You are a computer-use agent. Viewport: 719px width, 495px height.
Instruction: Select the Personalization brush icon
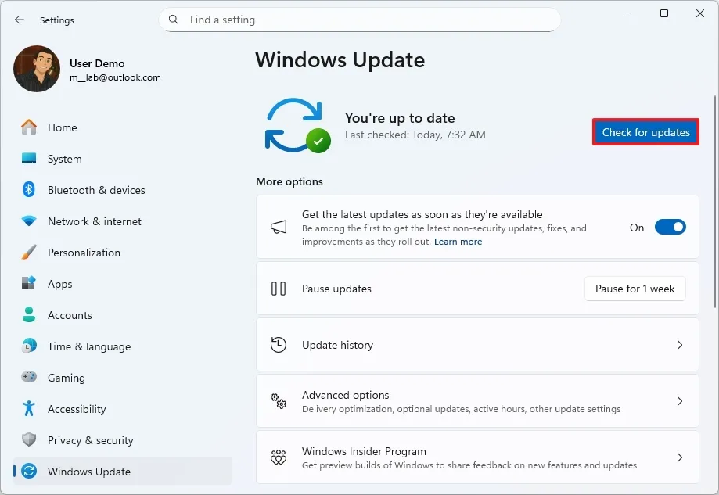[29, 253]
